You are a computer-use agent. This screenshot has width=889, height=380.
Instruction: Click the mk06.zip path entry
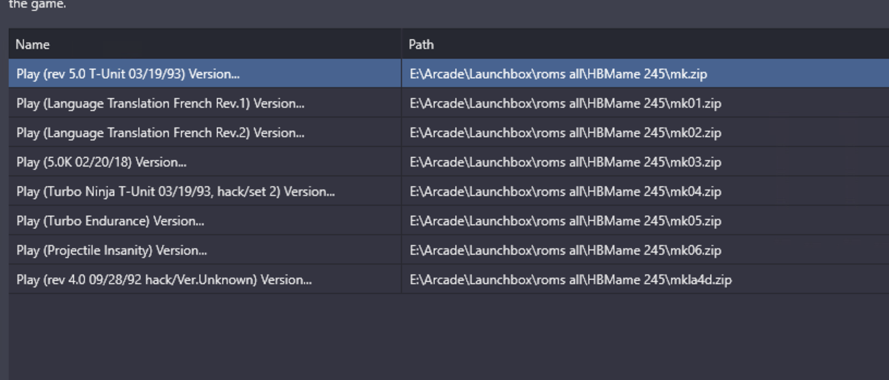coord(565,250)
